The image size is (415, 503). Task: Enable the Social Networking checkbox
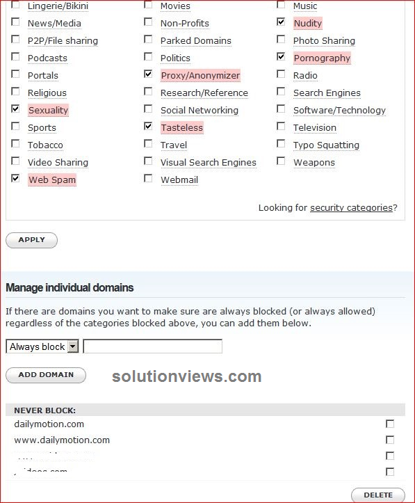[148, 109]
